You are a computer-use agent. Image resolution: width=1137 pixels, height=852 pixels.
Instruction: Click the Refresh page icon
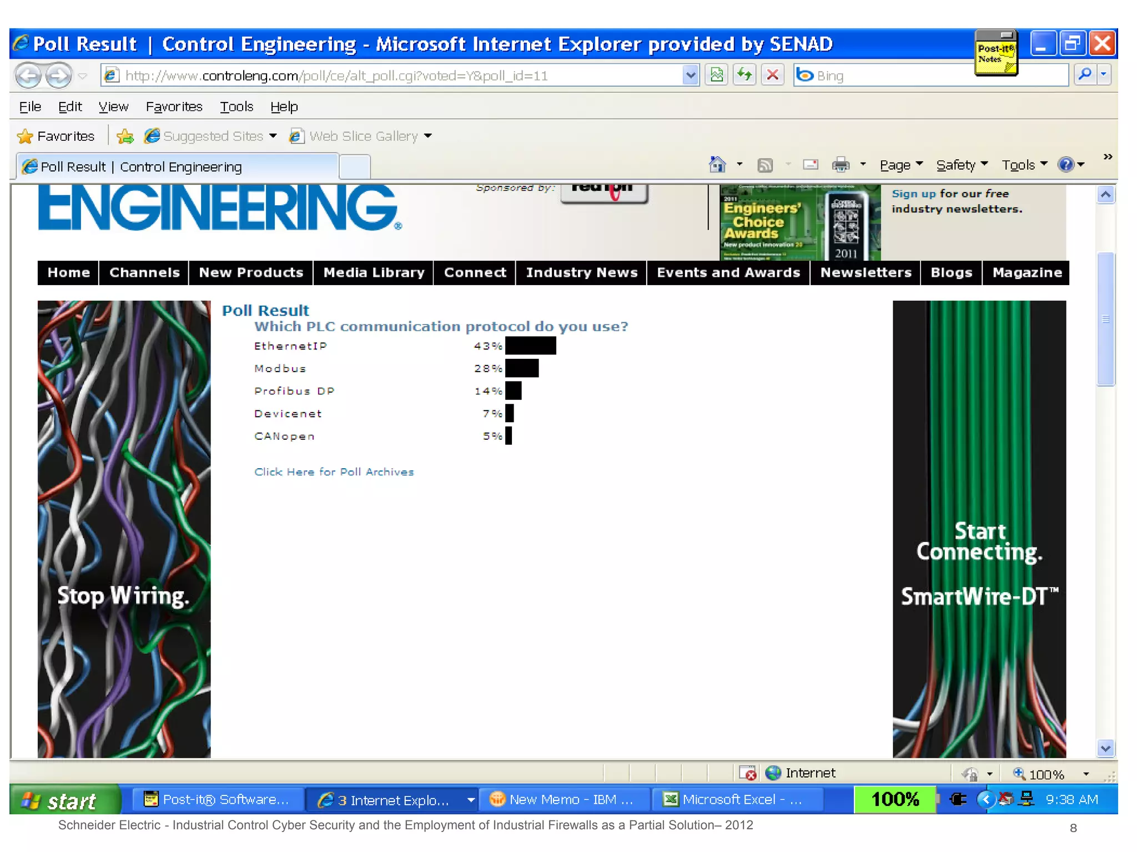pyautogui.click(x=744, y=75)
